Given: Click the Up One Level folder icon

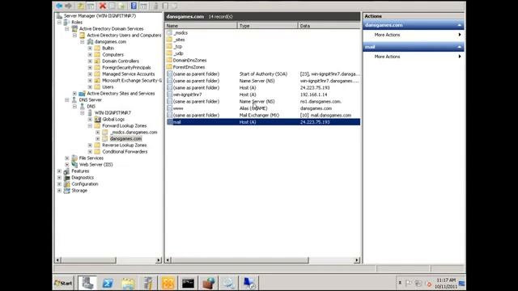Looking at the screenshot, I should 81,6.
